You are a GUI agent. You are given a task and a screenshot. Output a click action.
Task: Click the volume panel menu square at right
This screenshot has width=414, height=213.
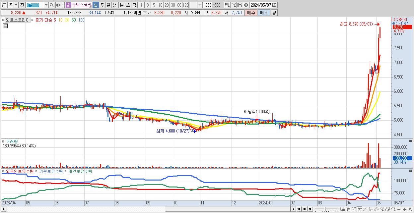click(x=411, y=141)
